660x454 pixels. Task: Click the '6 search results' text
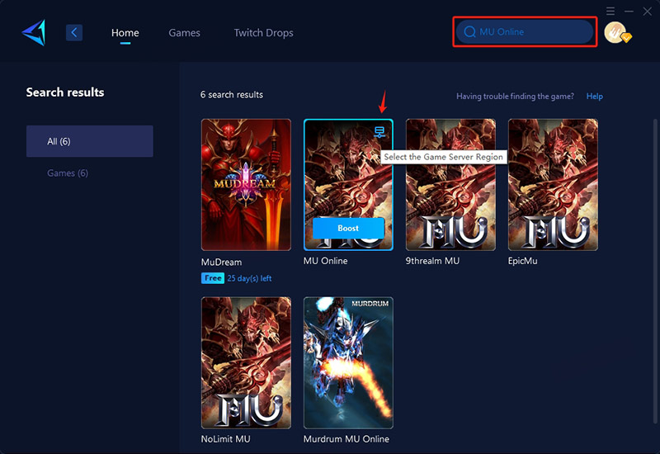232,95
